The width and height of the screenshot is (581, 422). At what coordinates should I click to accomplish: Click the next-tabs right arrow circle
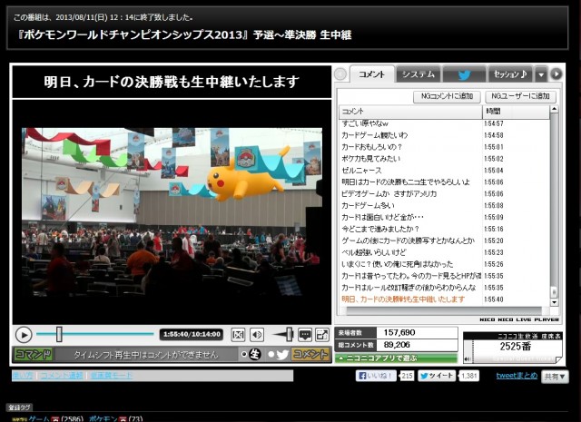click(x=556, y=74)
